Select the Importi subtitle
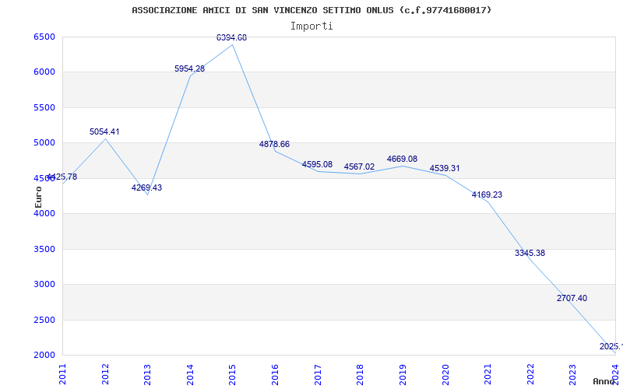This screenshot has height=389, width=623. [311, 26]
